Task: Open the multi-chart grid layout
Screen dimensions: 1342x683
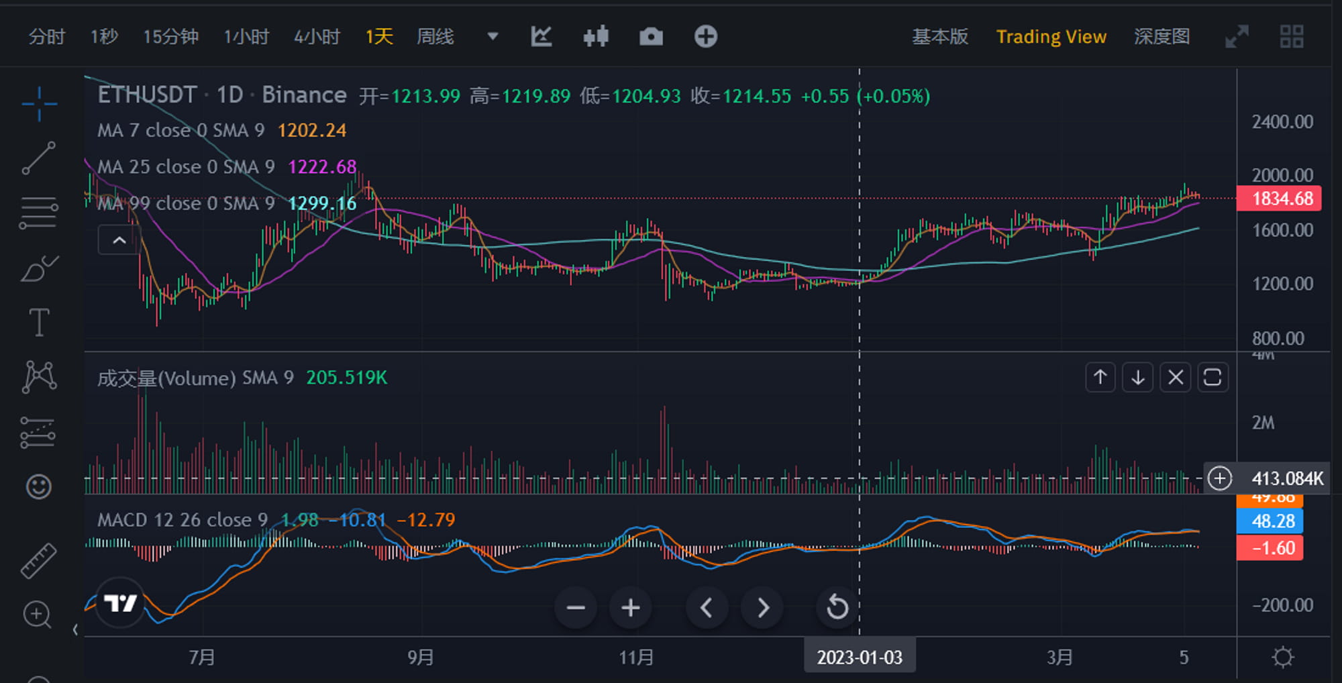Action: pos(1292,36)
